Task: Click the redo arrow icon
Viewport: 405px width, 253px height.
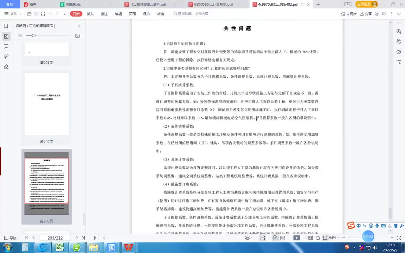Action: click(x=57, y=14)
